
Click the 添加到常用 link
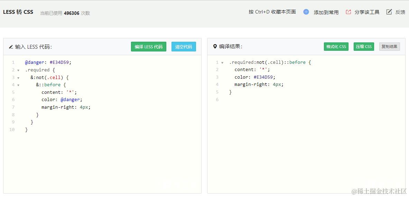pyautogui.click(x=326, y=12)
